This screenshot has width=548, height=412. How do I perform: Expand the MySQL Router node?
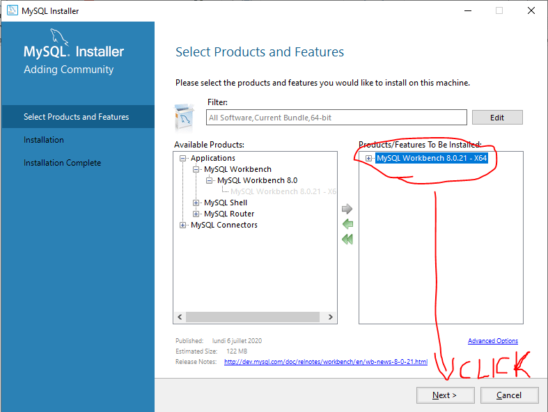click(x=196, y=214)
